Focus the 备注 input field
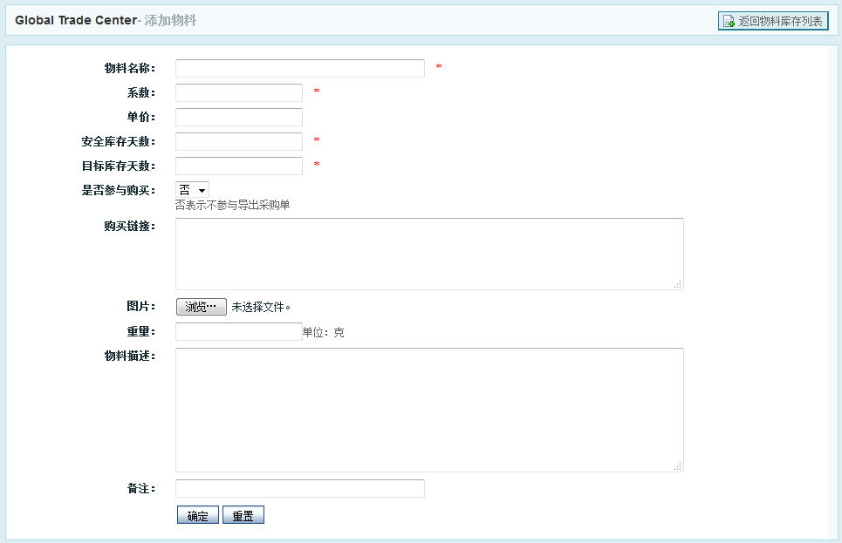 click(300, 488)
